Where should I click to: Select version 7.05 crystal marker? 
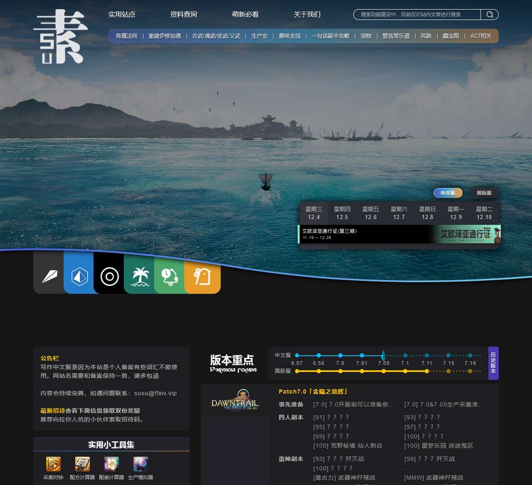(x=384, y=355)
